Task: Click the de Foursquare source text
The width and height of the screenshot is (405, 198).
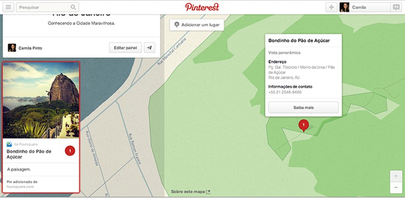Action: coord(26,144)
